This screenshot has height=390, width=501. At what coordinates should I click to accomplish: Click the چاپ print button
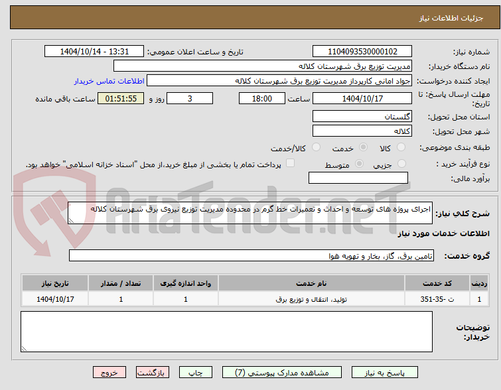coord(196,373)
